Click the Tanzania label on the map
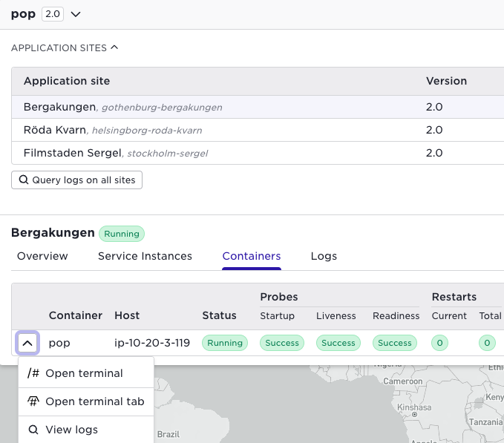The height and width of the screenshot is (443, 504). pyautogui.click(x=485, y=421)
